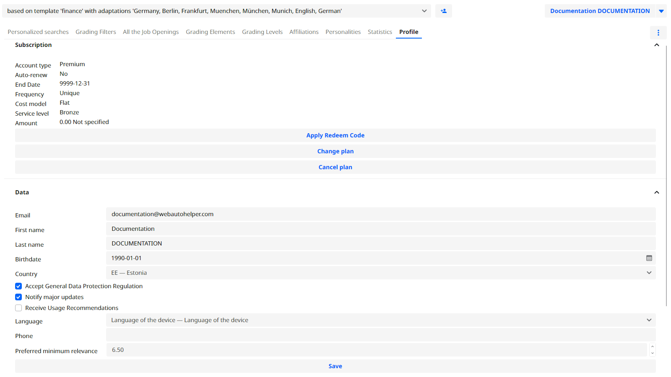
Task: Click the add user icon button
Action: point(443,11)
